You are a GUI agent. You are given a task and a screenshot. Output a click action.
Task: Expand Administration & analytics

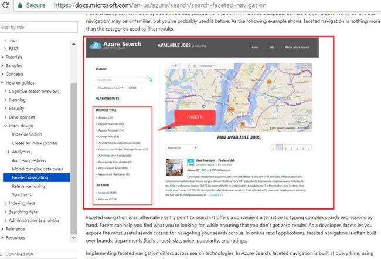click(x=5, y=220)
